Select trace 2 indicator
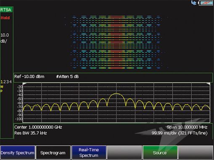 pos(4,82)
